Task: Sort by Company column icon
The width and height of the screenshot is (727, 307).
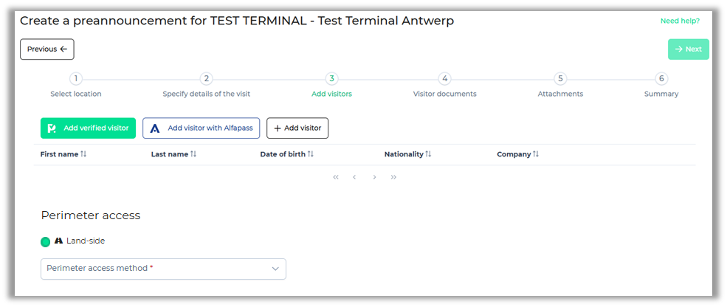Action: click(536, 154)
